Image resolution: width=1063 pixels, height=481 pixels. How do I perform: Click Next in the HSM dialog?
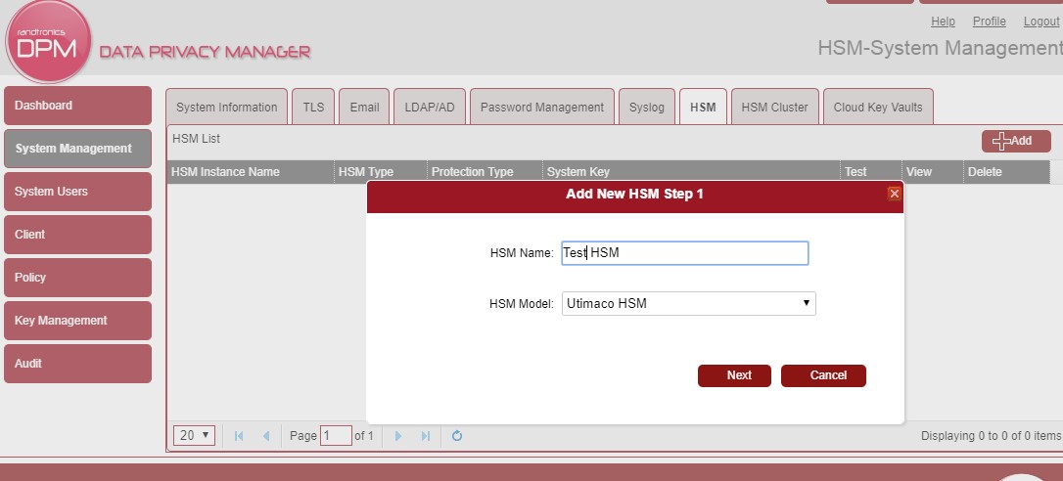point(734,375)
